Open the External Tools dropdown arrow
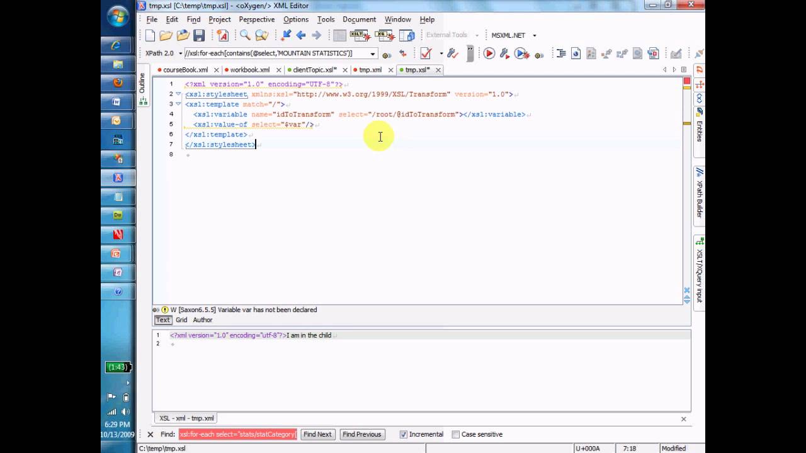The height and width of the screenshot is (453, 806). pos(477,36)
